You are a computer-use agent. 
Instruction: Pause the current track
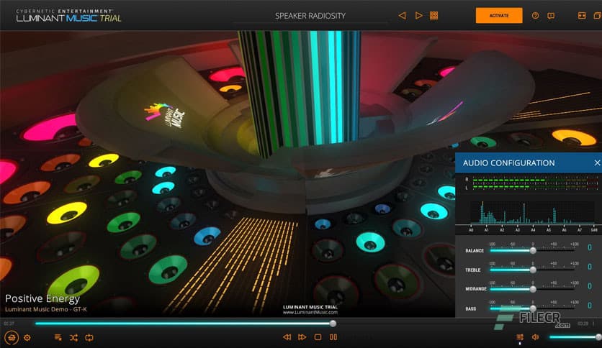click(333, 337)
